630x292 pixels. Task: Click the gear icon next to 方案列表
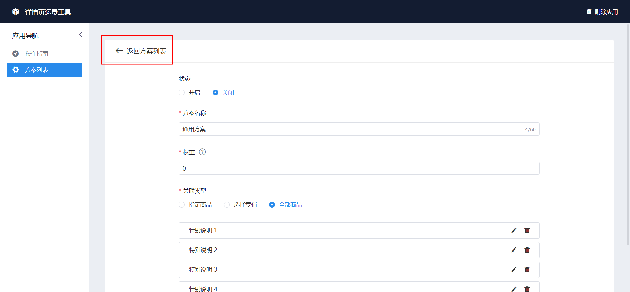15,70
